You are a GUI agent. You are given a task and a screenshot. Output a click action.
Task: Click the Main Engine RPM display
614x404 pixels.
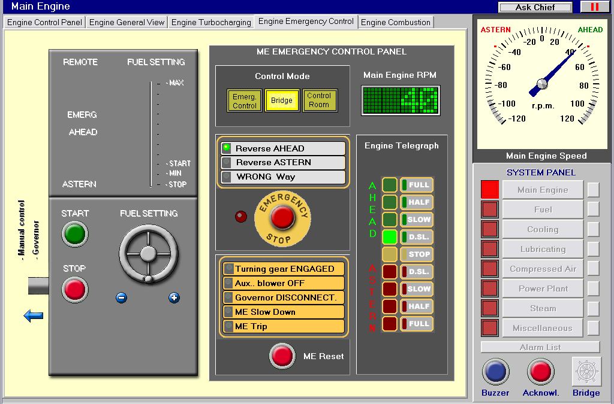click(x=401, y=101)
